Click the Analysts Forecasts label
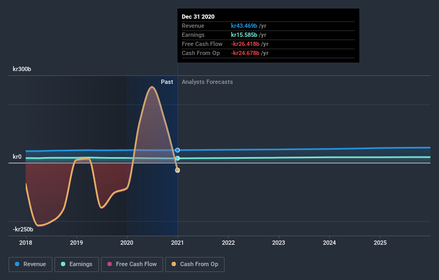 tap(207, 82)
